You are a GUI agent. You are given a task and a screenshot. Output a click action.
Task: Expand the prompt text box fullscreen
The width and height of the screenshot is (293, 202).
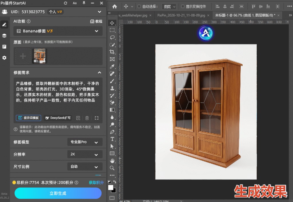96,118
